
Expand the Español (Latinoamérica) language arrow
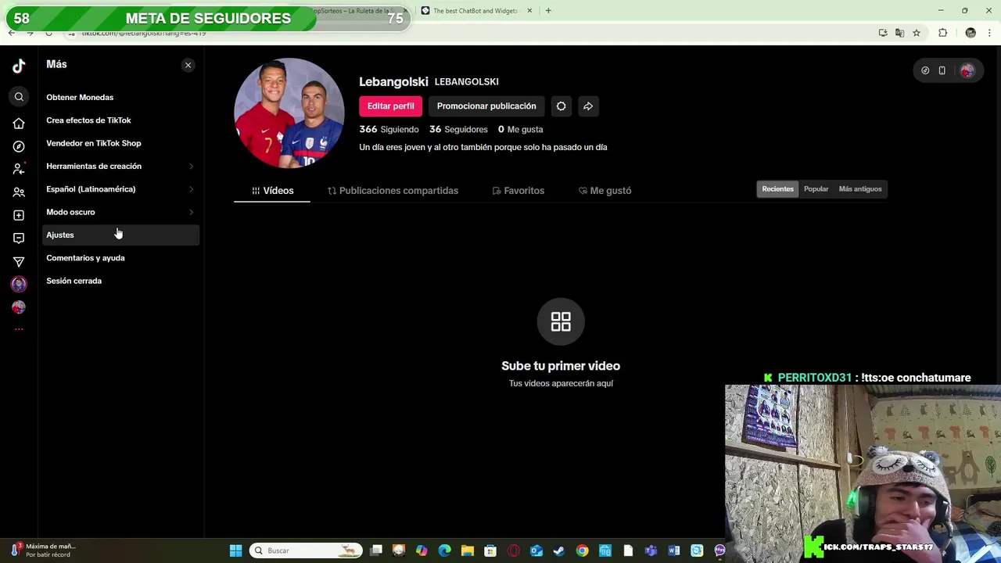tap(191, 189)
